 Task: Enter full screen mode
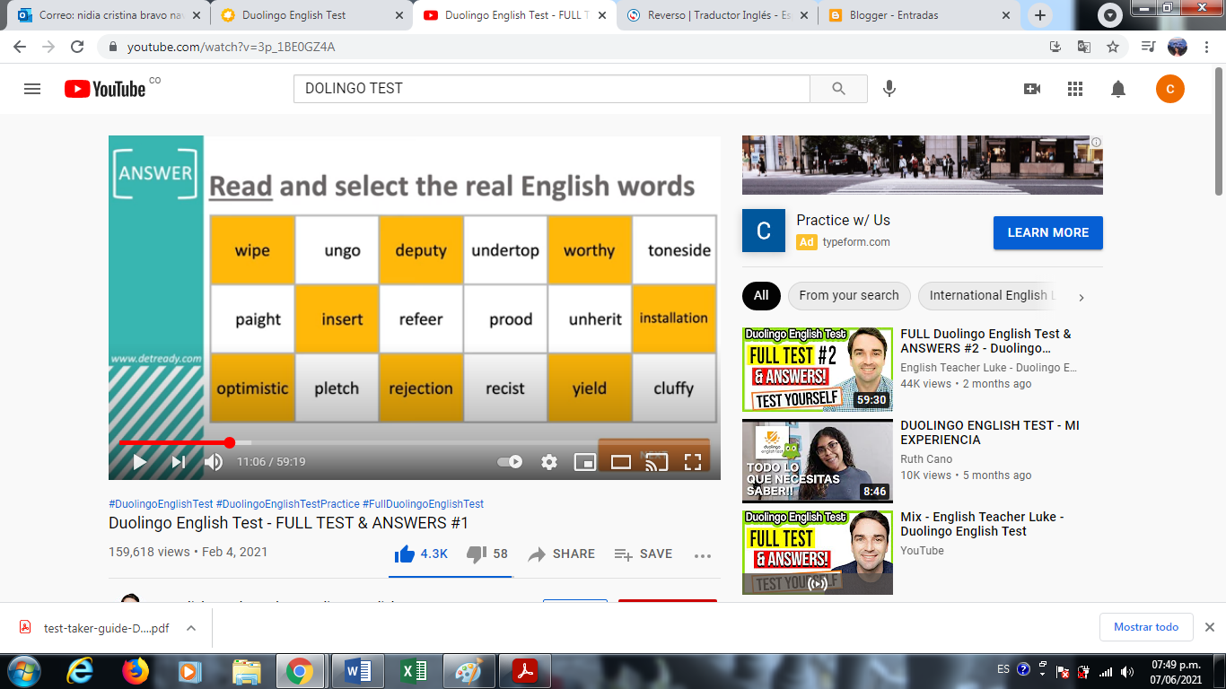(693, 462)
